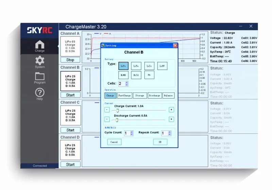Viewport: 272px width, 190px height.
Task: Open Channel B LiPo 2S settings box
Action: click(70, 81)
